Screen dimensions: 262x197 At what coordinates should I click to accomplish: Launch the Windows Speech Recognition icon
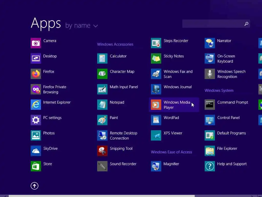[210, 74]
